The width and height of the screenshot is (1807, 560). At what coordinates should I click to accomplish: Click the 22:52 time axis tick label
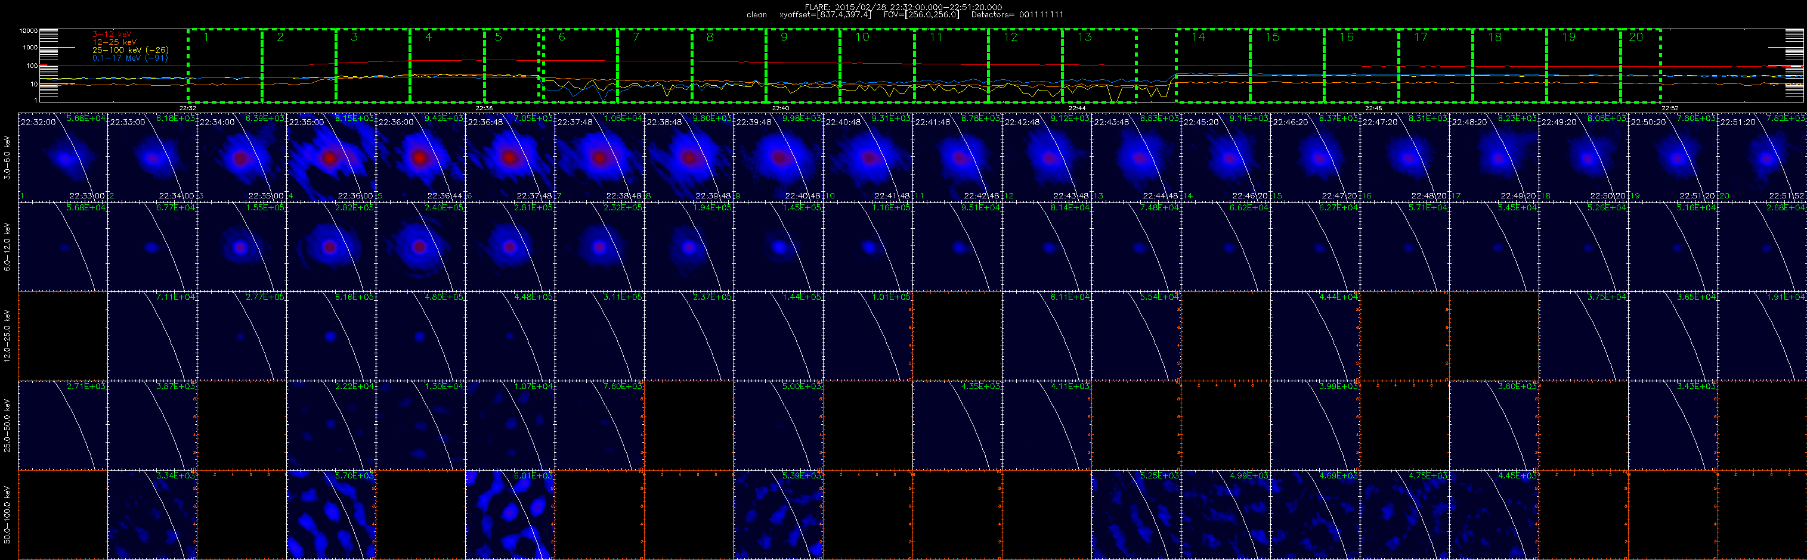click(x=1670, y=108)
